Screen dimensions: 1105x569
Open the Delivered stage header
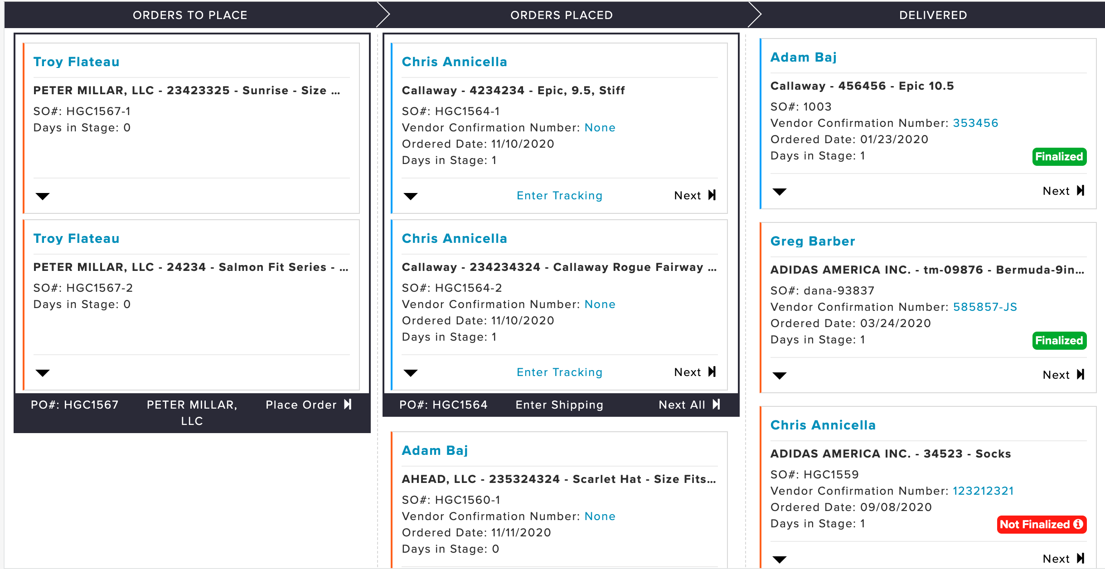click(933, 15)
